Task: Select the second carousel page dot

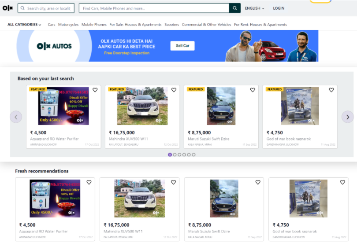Action: coord(175,155)
